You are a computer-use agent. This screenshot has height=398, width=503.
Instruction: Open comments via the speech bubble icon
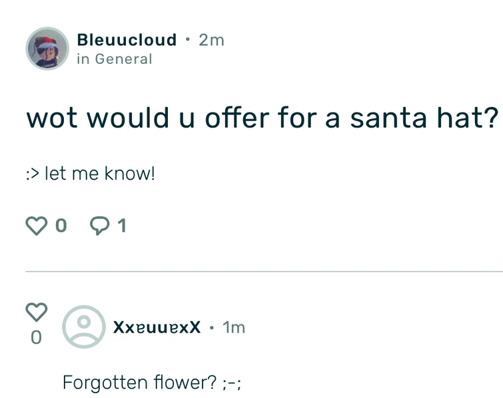[100, 226]
